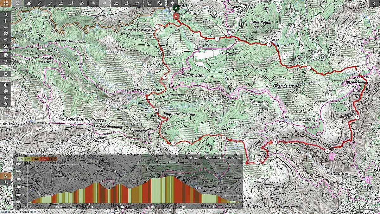Select kilometer marker 3 on route
This screenshot has height=214, width=380.
[x=308, y=68]
